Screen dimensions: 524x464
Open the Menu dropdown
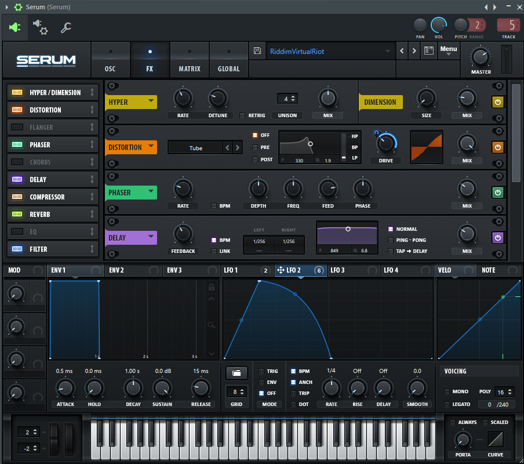(449, 50)
